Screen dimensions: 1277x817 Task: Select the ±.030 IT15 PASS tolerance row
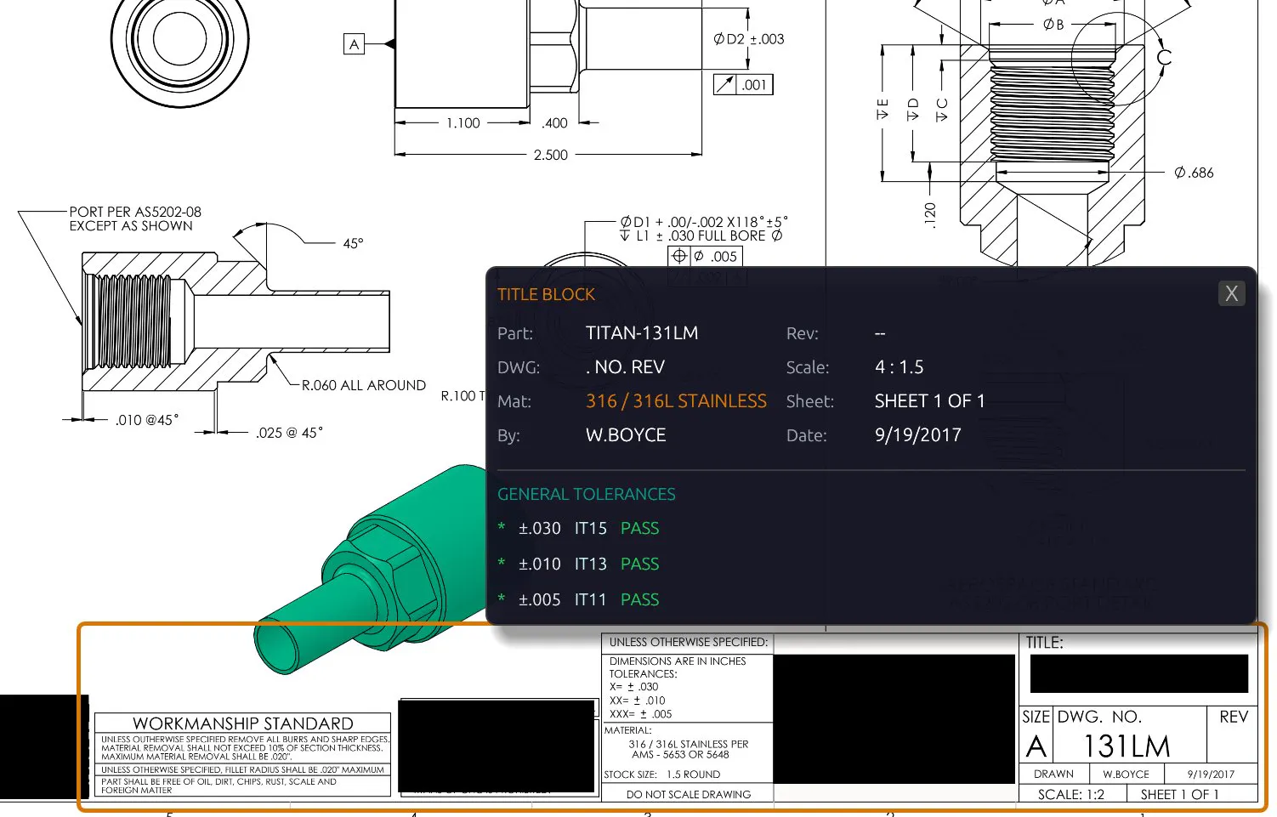click(579, 528)
